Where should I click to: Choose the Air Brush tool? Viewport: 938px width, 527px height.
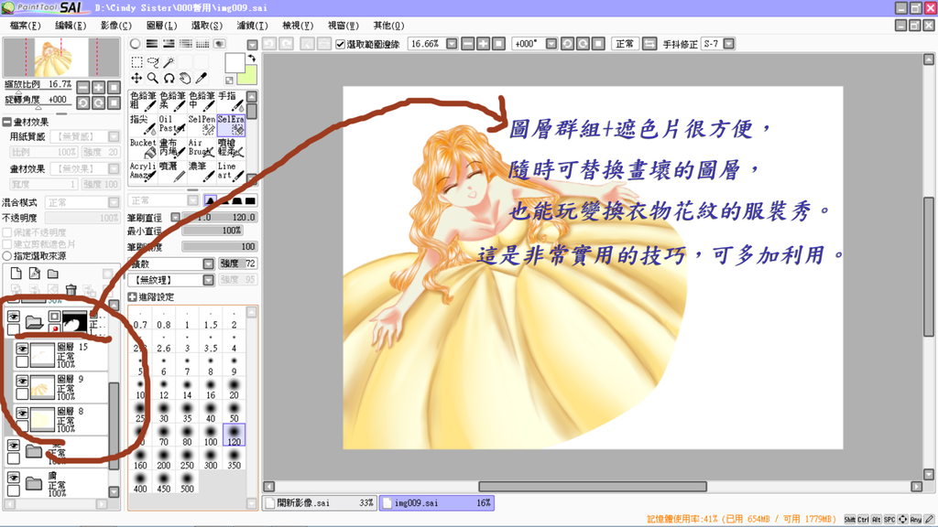[x=202, y=148]
